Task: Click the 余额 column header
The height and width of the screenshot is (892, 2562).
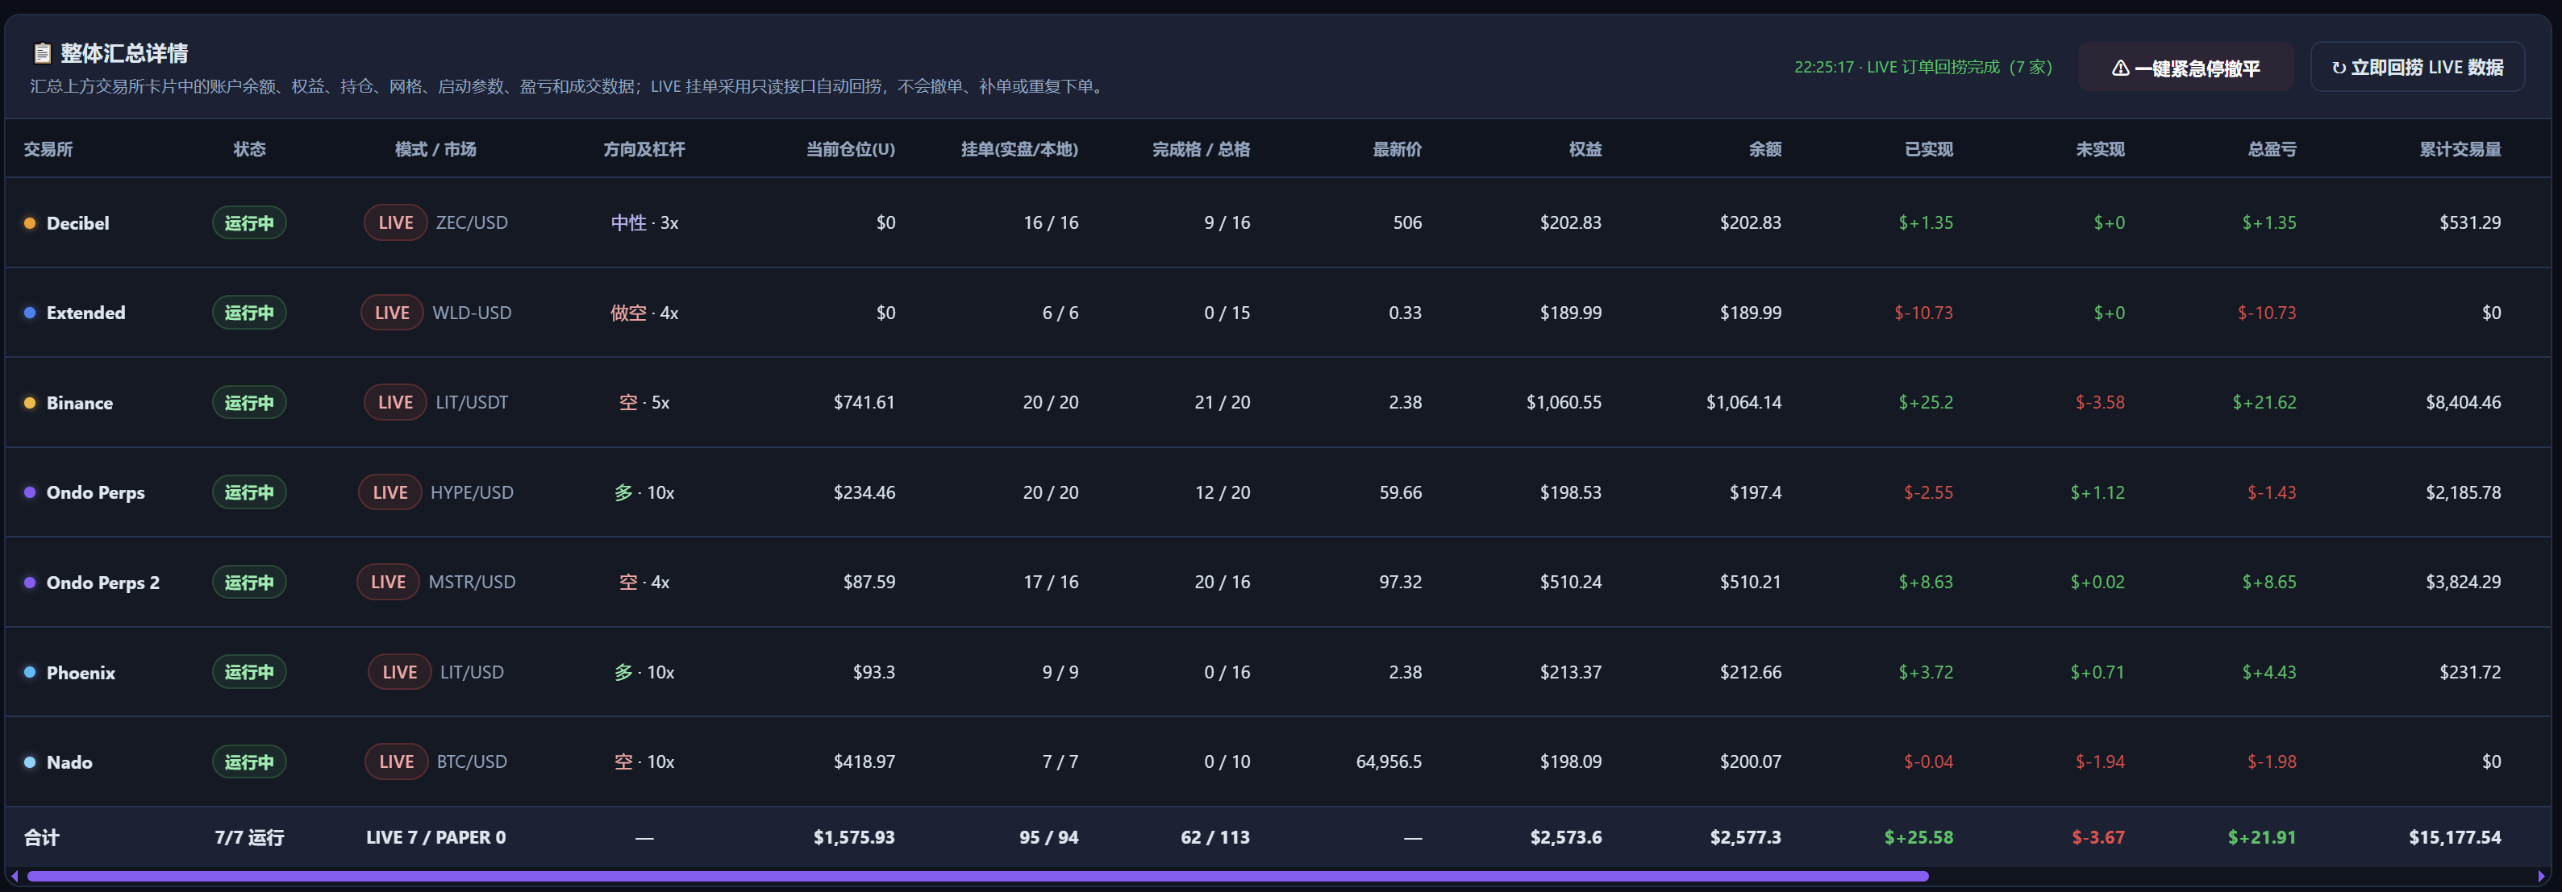Action: click(1765, 149)
